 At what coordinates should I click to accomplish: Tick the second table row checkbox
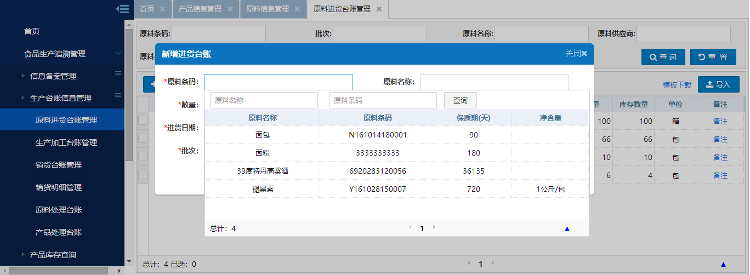(143, 139)
